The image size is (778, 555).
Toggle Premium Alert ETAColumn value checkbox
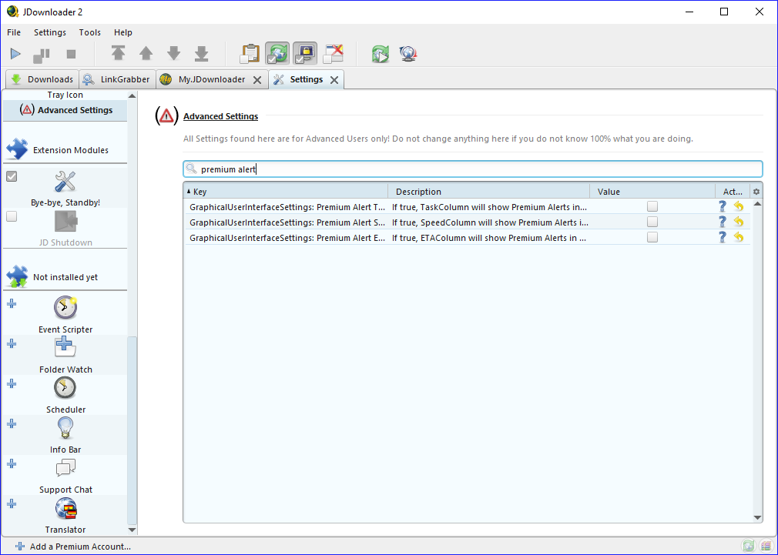click(652, 237)
